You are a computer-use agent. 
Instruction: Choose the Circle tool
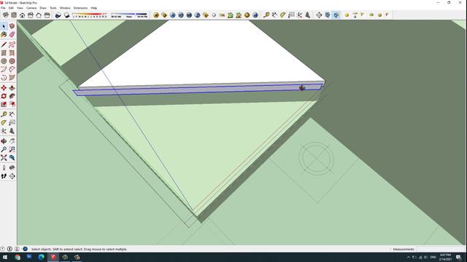4,61
